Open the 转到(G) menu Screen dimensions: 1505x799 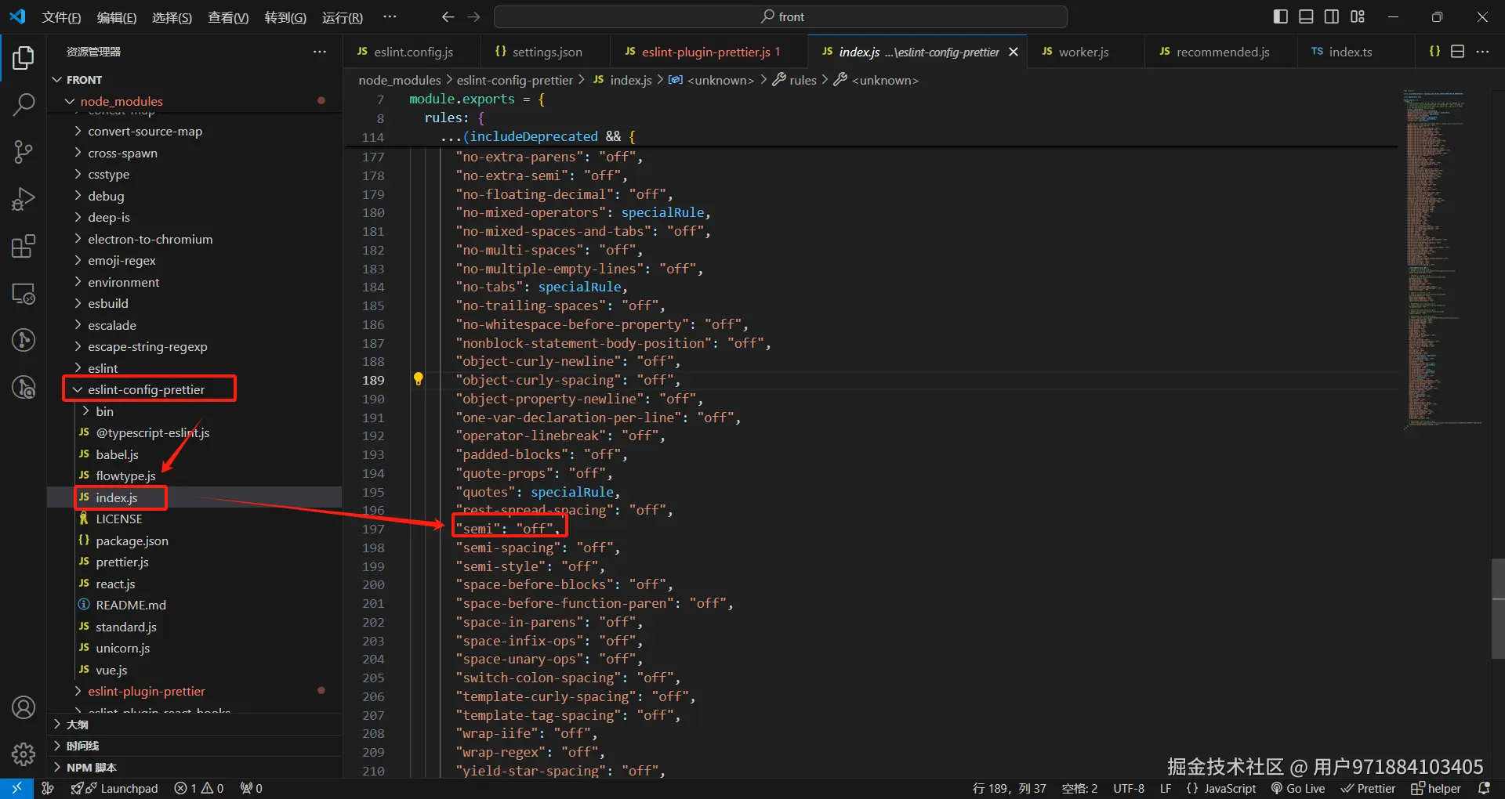[x=285, y=17]
